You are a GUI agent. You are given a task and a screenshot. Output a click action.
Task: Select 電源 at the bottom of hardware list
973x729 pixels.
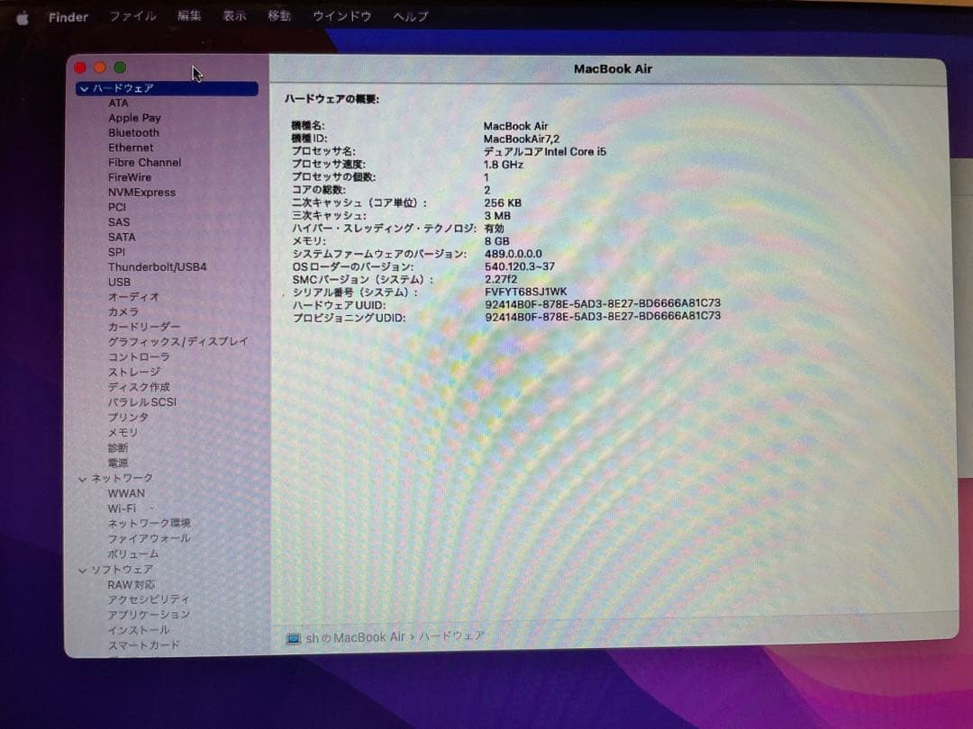(x=118, y=463)
